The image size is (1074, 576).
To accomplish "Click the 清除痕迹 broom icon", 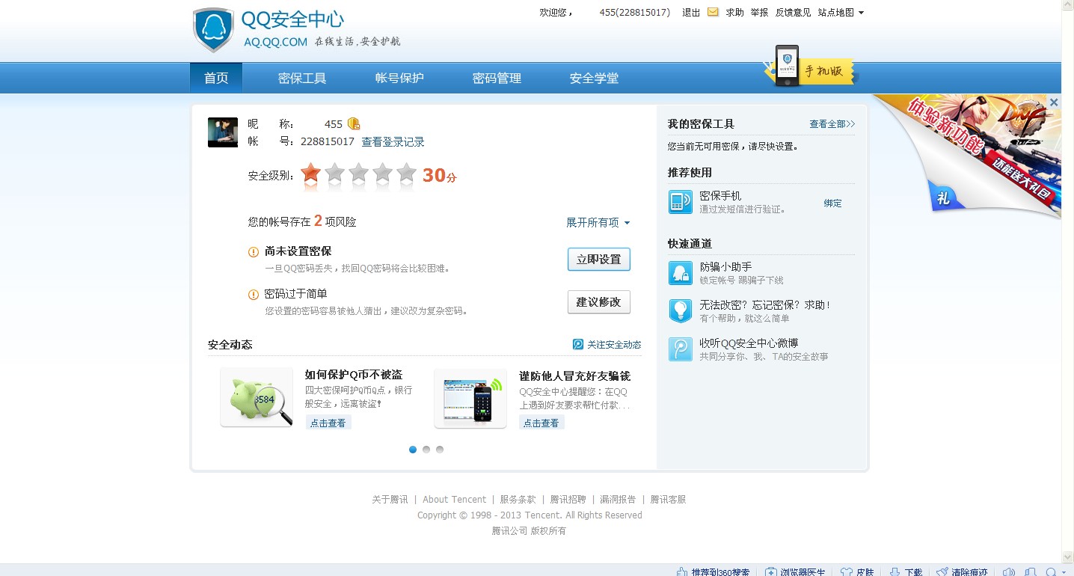I will click(942, 572).
